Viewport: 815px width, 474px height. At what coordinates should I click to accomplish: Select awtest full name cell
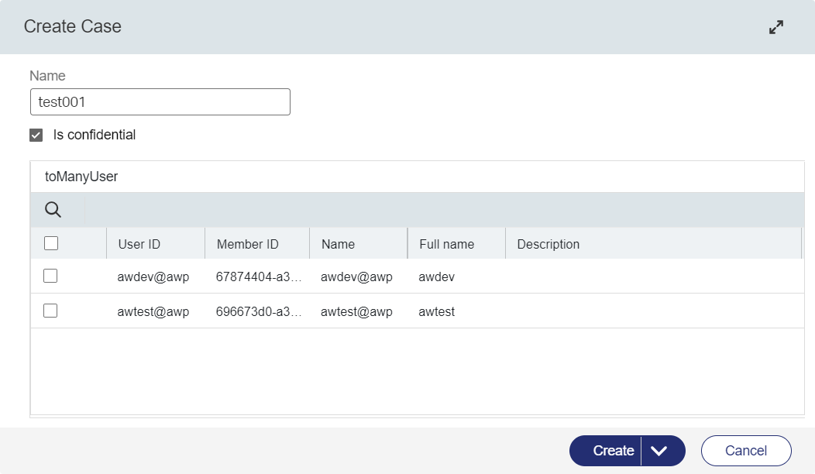pyautogui.click(x=436, y=312)
